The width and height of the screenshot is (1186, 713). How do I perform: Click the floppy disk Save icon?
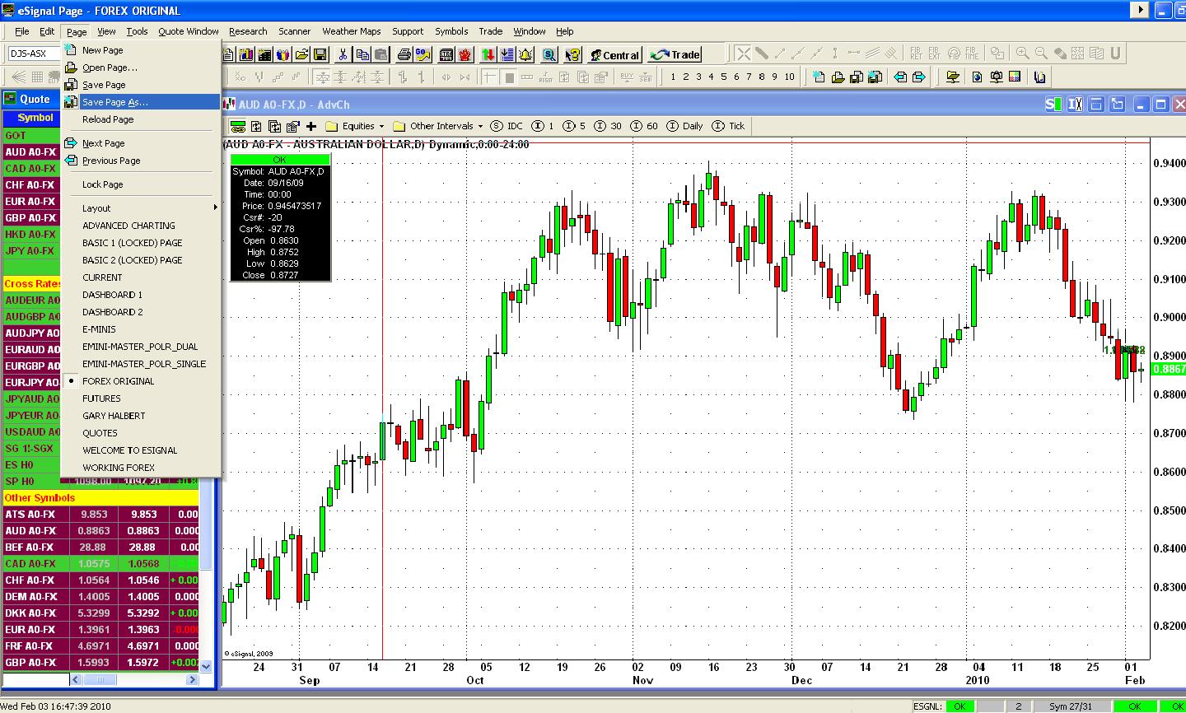[x=320, y=54]
